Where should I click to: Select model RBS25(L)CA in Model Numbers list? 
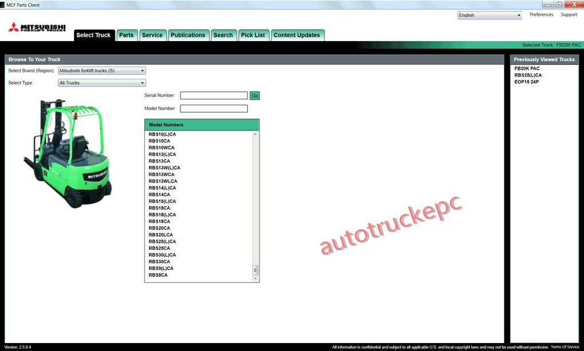163,241
